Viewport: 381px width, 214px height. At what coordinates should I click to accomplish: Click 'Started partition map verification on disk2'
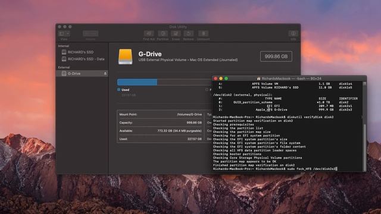click(252, 121)
